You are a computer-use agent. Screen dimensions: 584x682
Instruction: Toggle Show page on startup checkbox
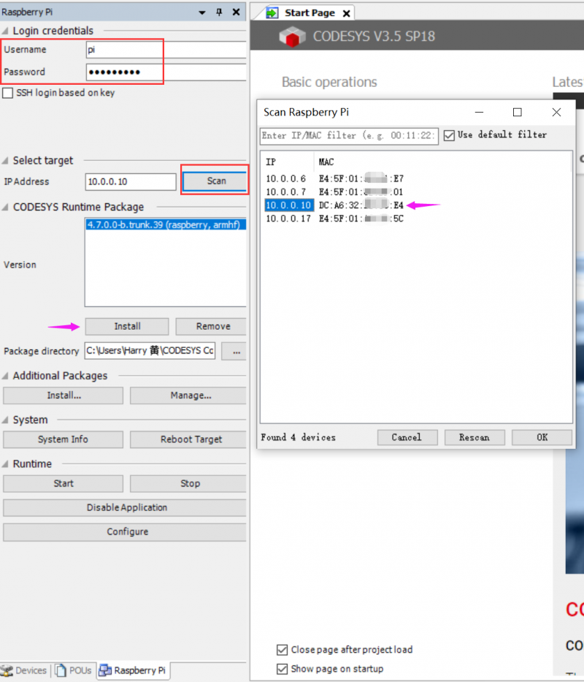point(282,669)
